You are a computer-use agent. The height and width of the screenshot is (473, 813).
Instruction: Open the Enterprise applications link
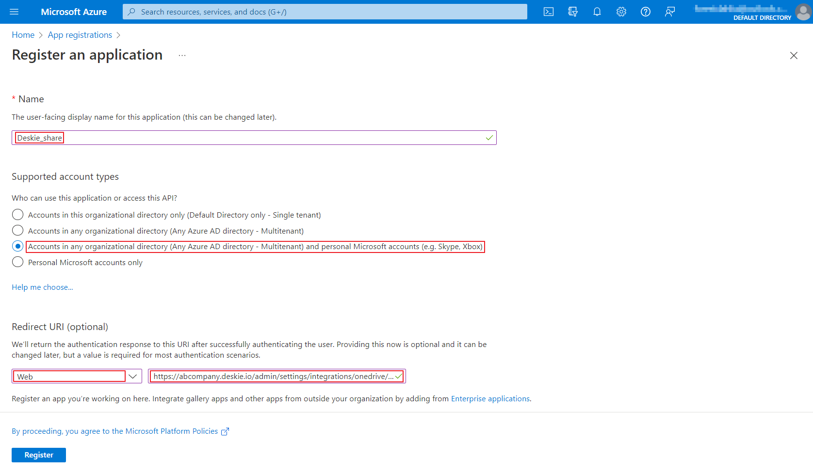(490, 399)
